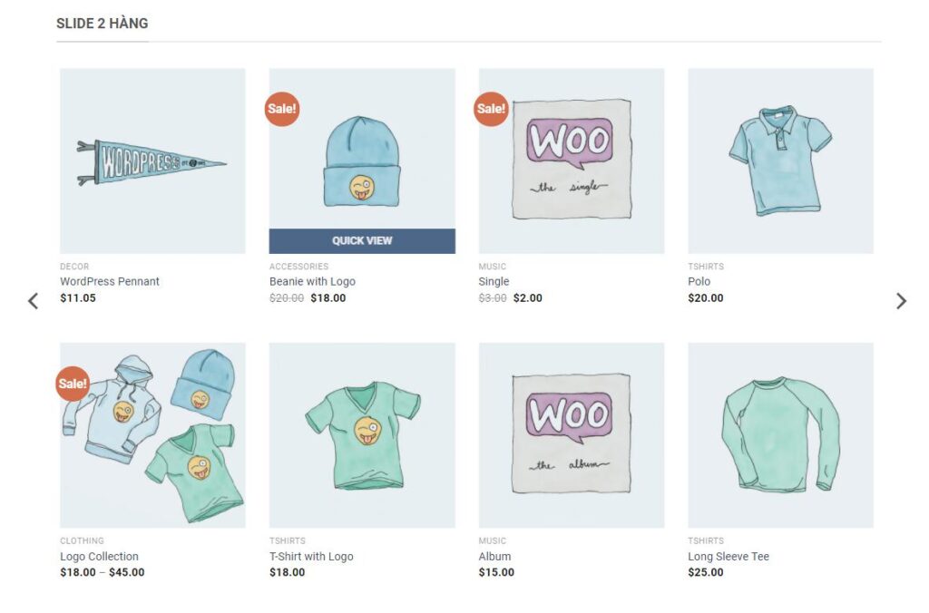The height and width of the screenshot is (613, 929).
Task: Open the Album cover product image
Action: (x=572, y=435)
